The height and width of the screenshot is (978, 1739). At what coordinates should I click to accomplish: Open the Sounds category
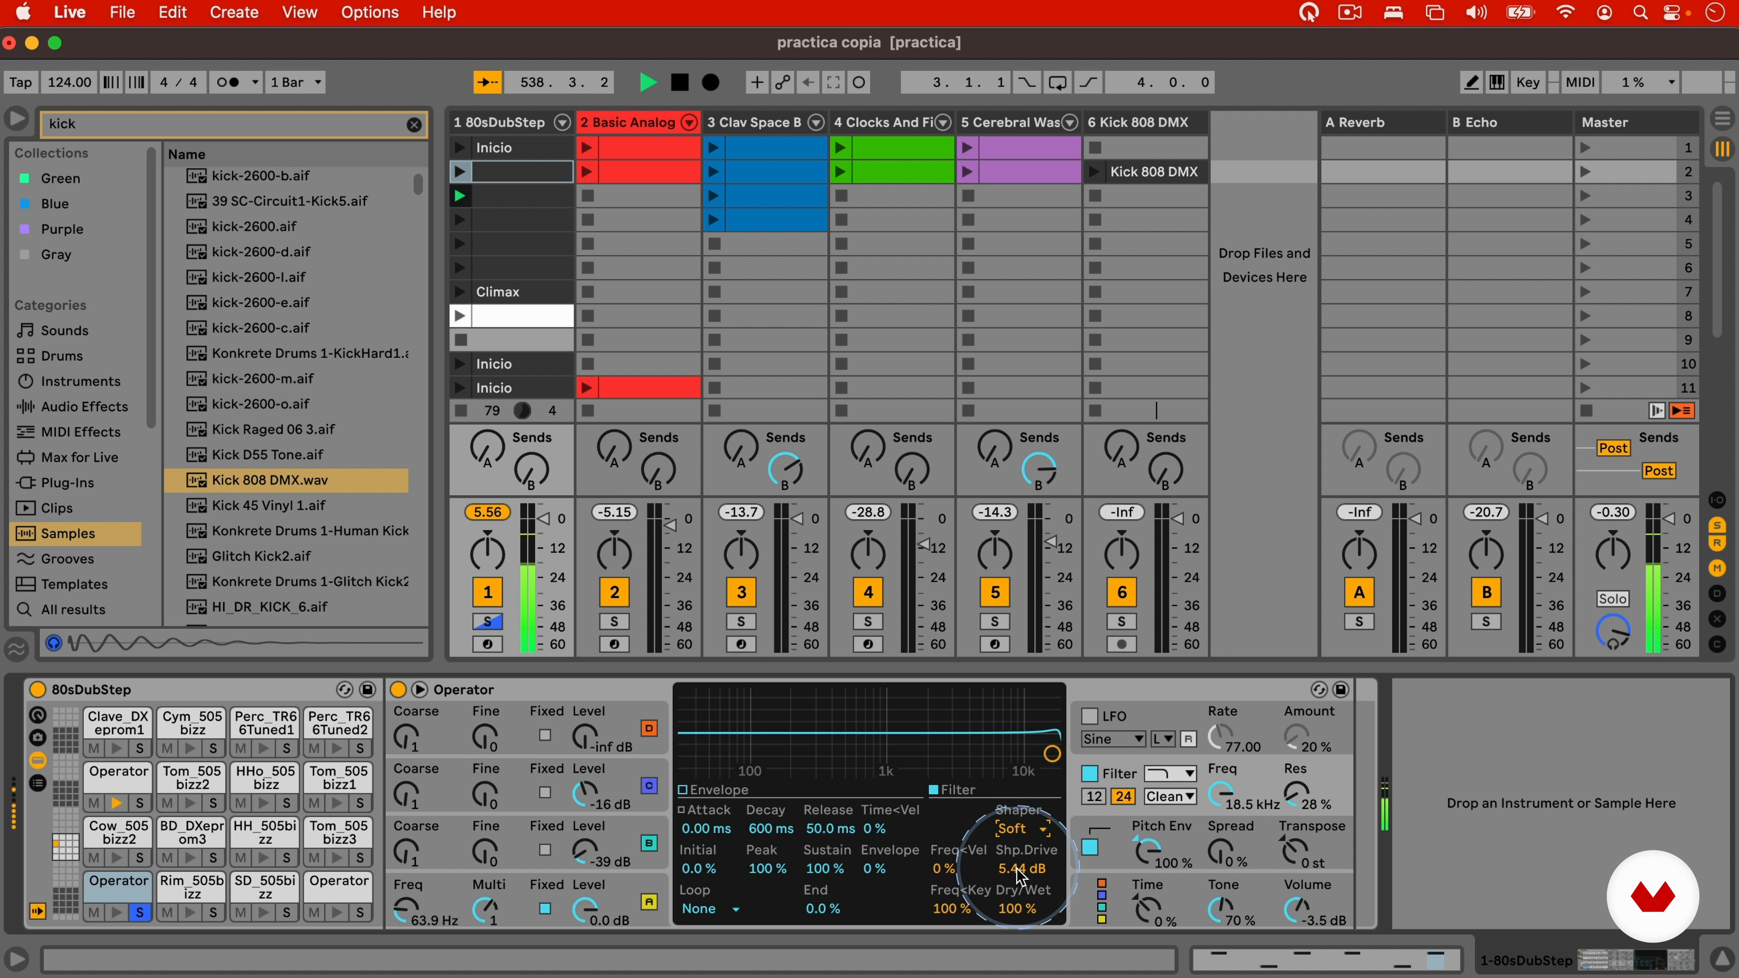(x=64, y=330)
